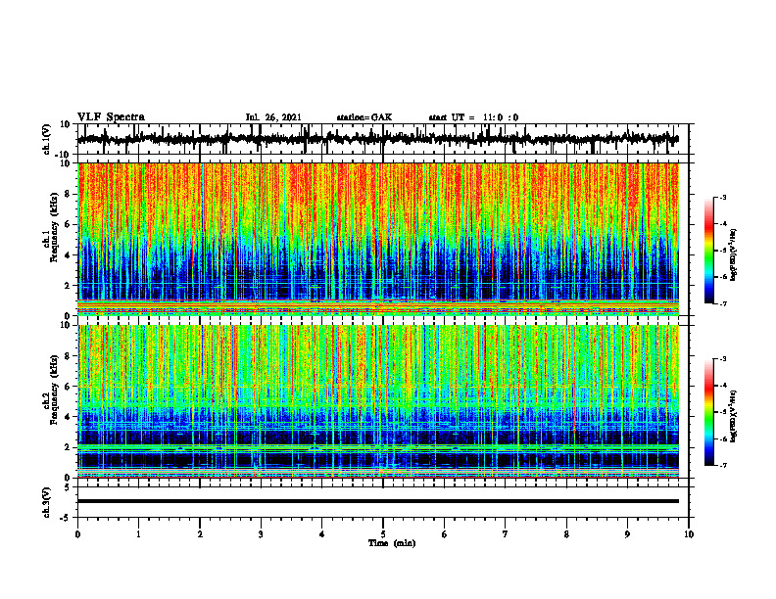Viewport: 776px width, 599px height.
Task: Click the ch.2 color scale bar
Action: (x=708, y=412)
